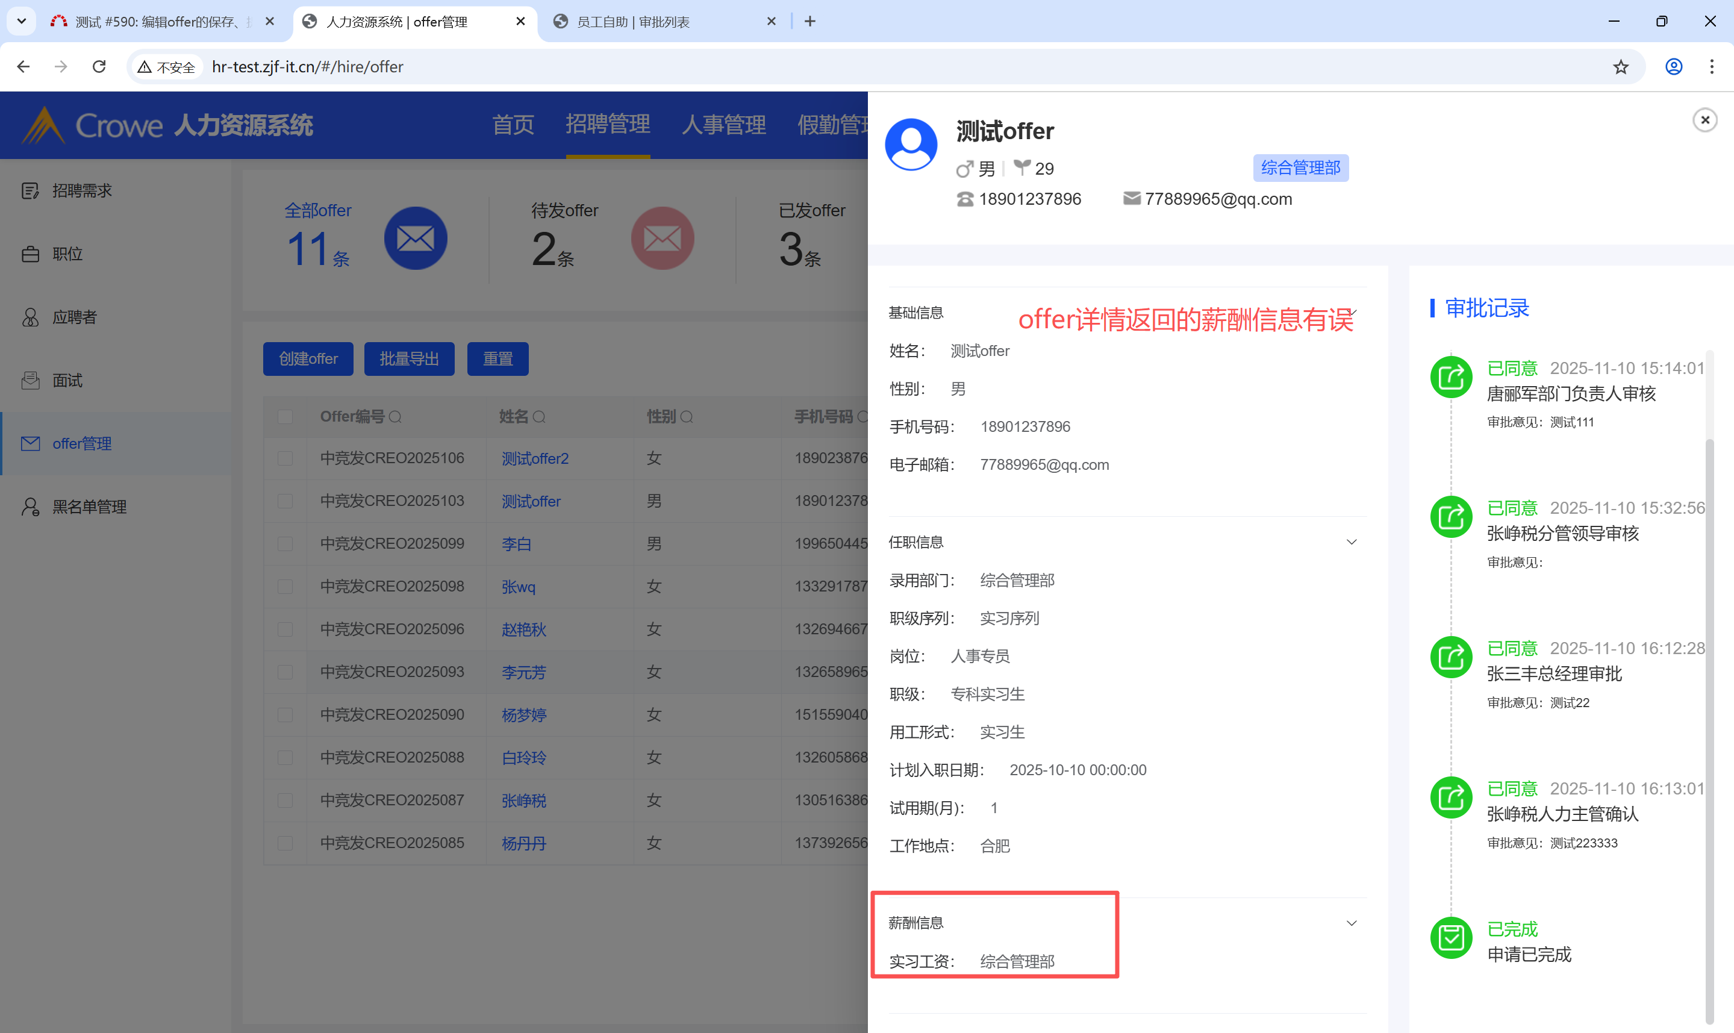Click the search icon beside Offer编号 header
Image resolution: width=1734 pixels, height=1033 pixels.
pyautogui.click(x=395, y=417)
